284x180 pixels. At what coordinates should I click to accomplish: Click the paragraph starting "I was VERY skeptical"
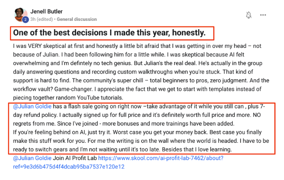point(133,46)
